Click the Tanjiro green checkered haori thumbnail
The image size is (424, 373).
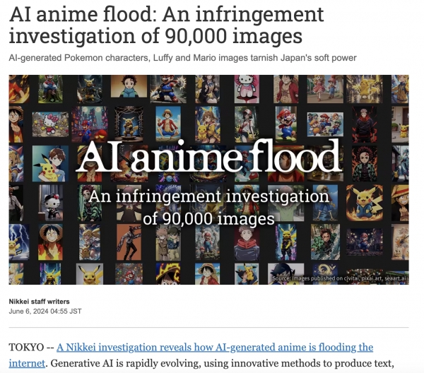coord(365,163)
